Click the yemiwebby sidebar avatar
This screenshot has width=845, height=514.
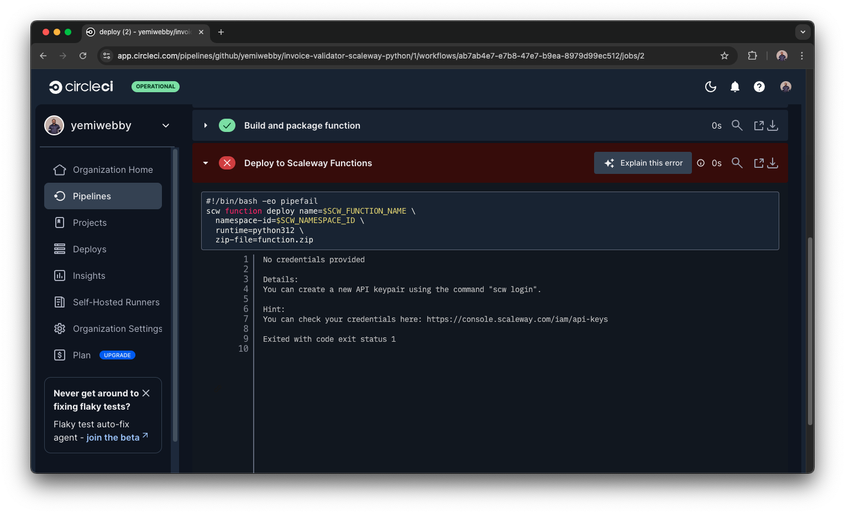click(54, 125)
